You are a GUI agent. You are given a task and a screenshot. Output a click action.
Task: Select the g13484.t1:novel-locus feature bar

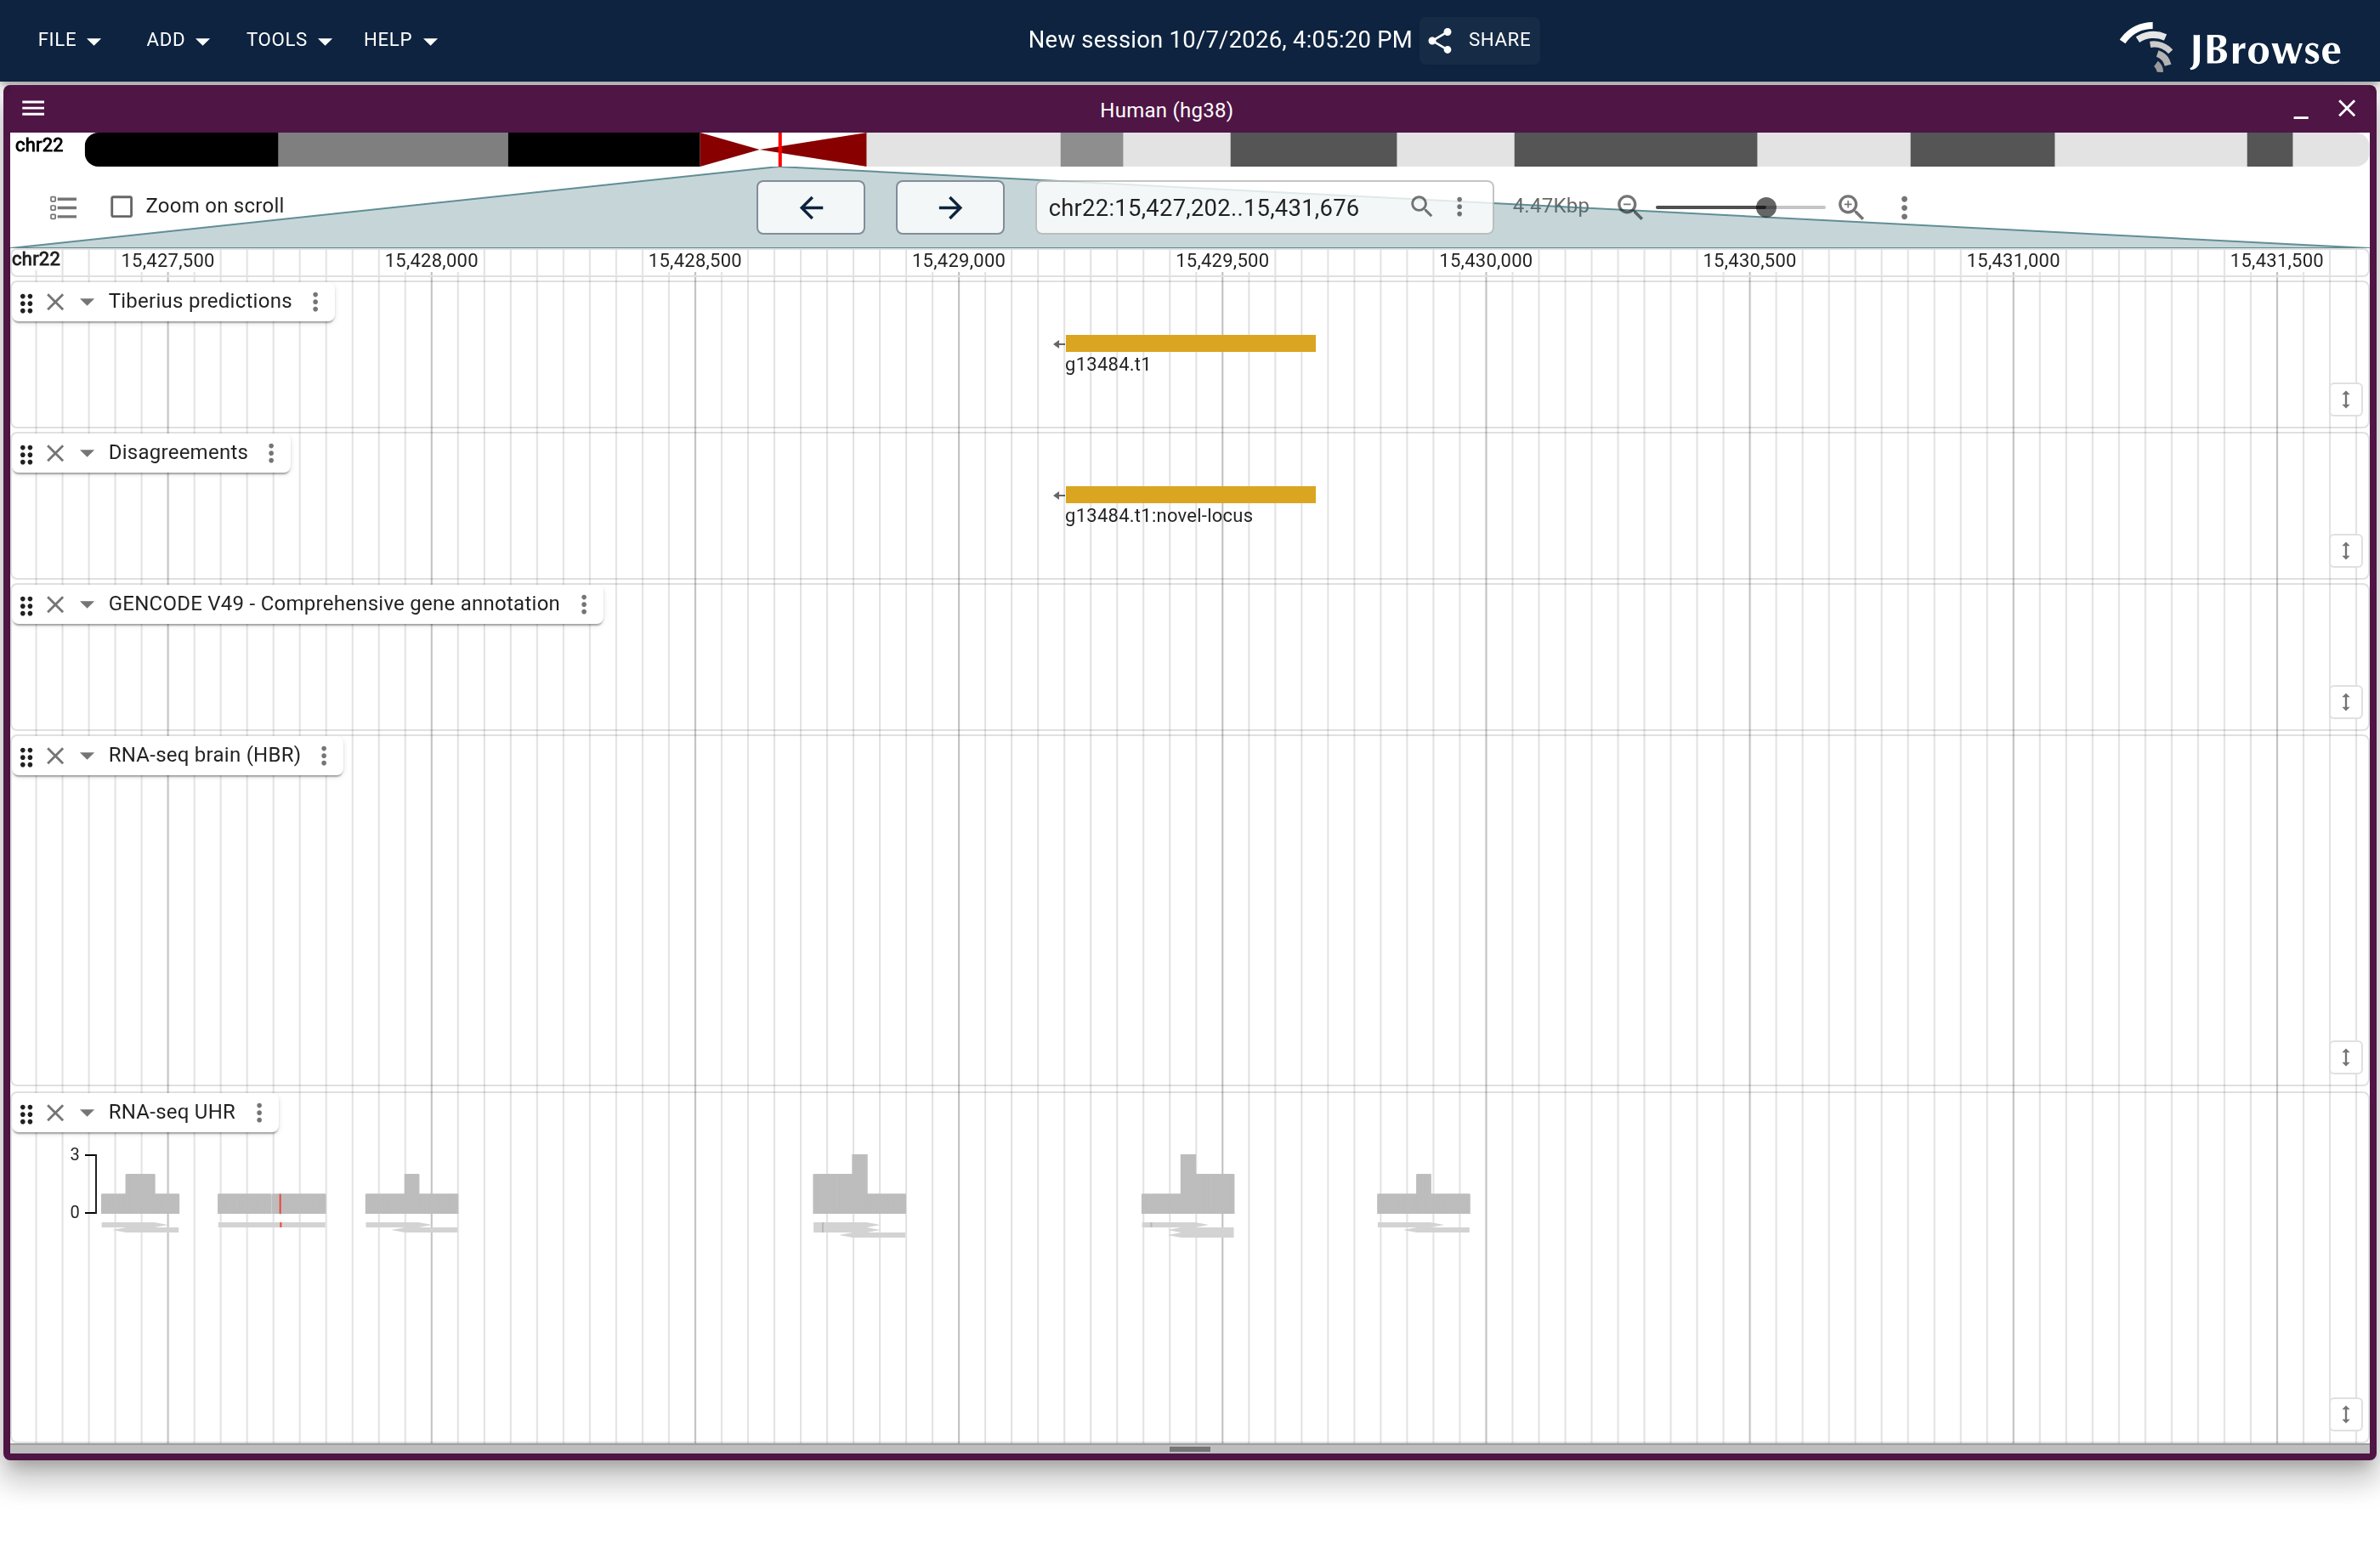pos(1190,494)
